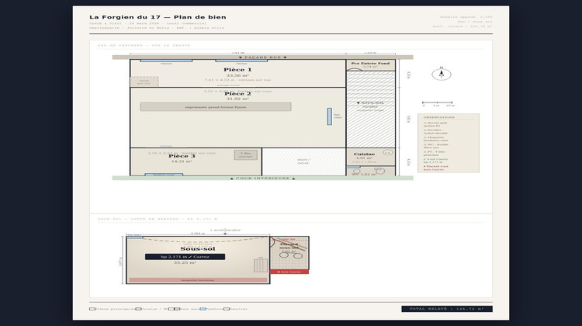Click the Pièce 1 room label

(x=237, y=70)
